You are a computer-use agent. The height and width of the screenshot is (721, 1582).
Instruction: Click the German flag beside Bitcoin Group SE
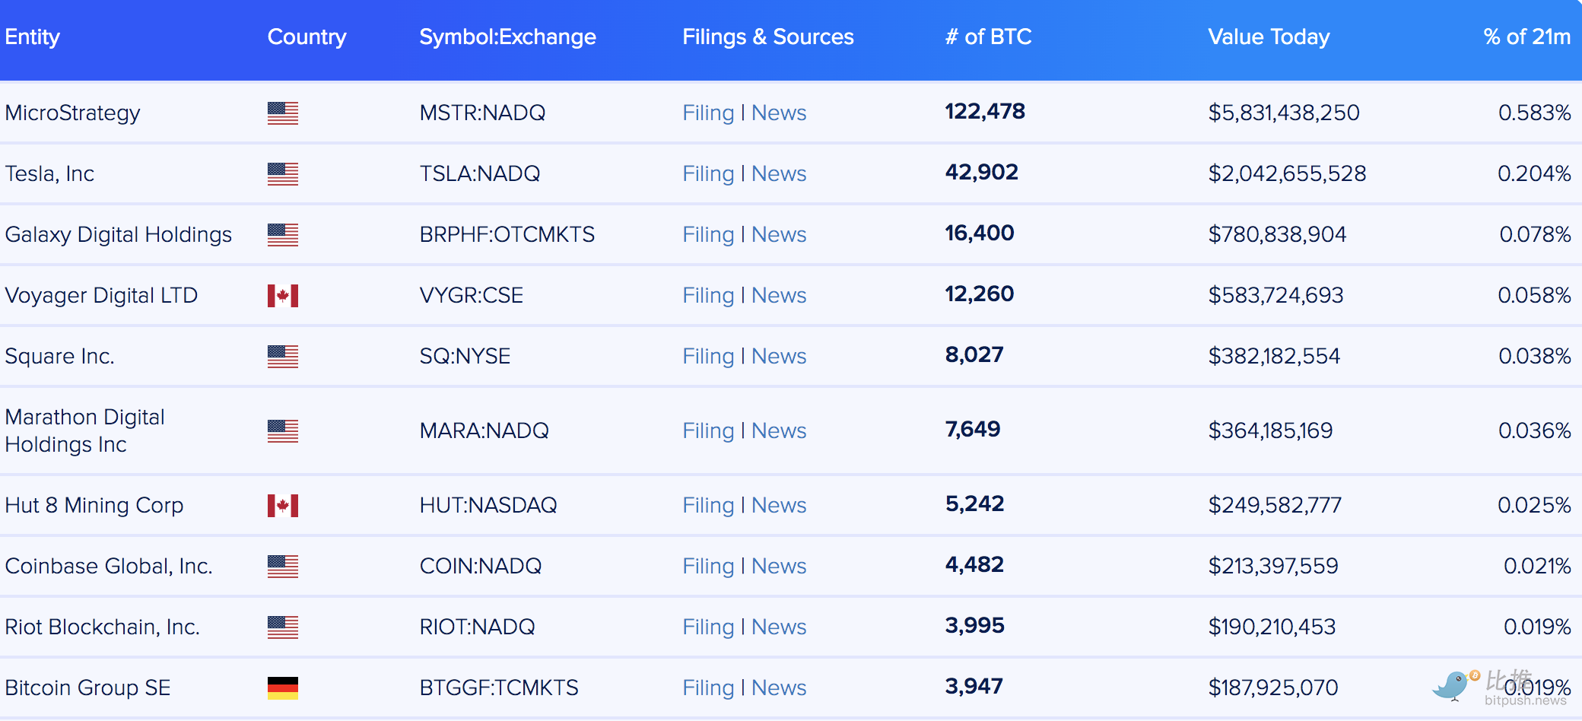tap(282, 688)
